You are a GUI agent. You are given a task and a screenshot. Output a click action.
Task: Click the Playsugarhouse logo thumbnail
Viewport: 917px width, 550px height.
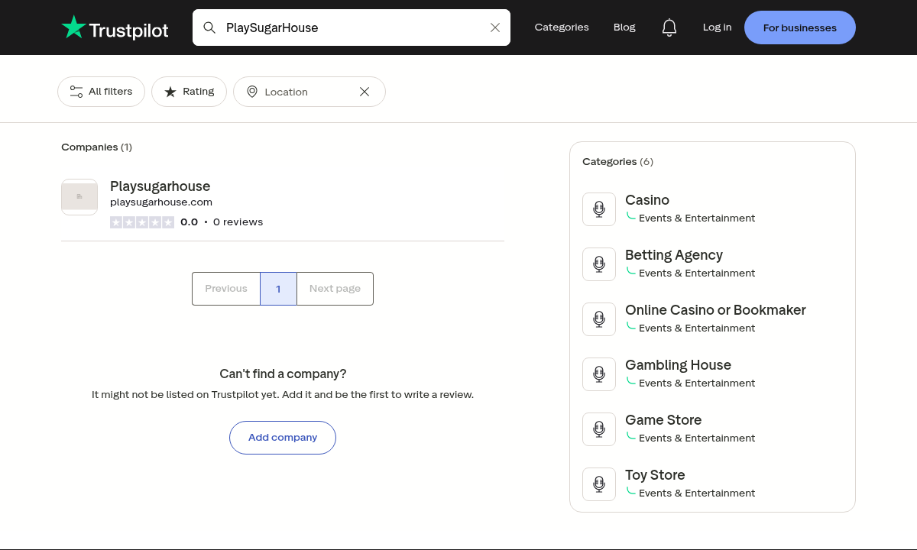[79, 197]
